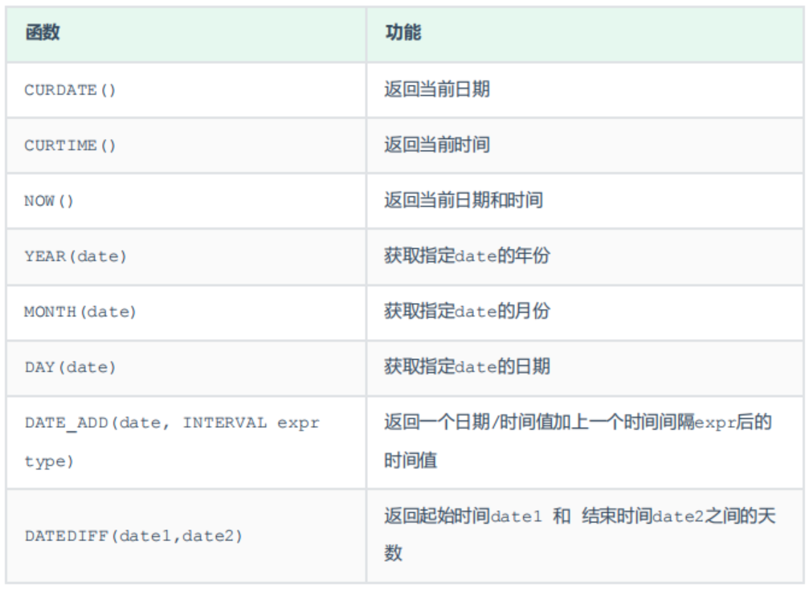Click inline date1 code in DATEDIFF description

[x=516, y=517]
